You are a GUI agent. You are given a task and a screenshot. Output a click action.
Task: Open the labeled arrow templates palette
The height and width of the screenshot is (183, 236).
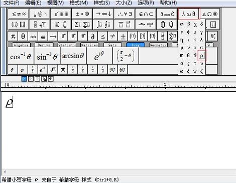146,25
